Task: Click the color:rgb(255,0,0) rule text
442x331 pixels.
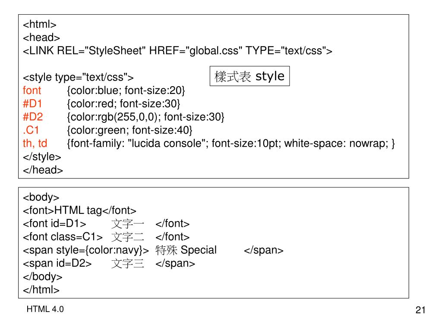Action: [146, 117]
